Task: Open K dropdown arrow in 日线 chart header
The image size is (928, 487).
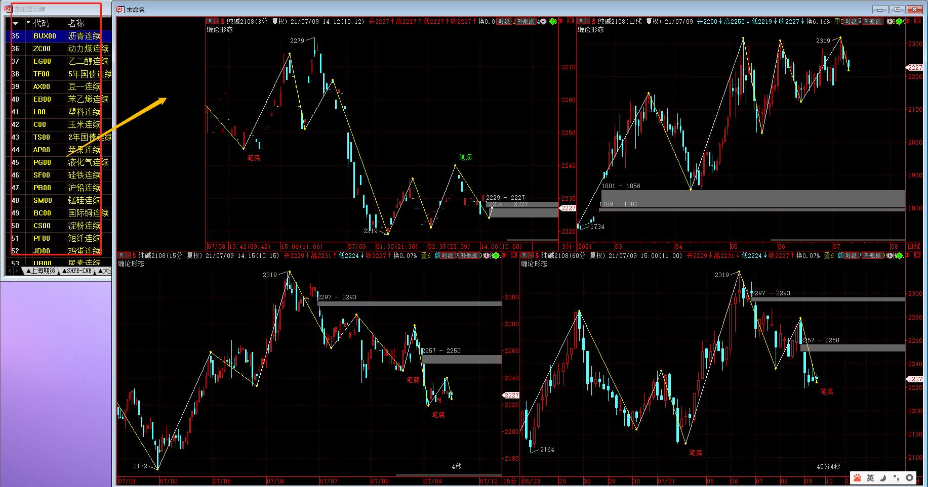Action: point(588,21)
